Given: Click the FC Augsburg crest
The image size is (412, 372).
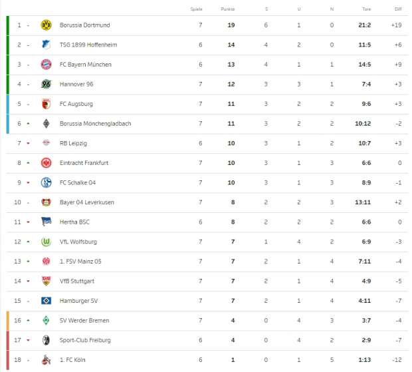Looking at the screenshot, I should pyautogui.click(x=47, y=104).
